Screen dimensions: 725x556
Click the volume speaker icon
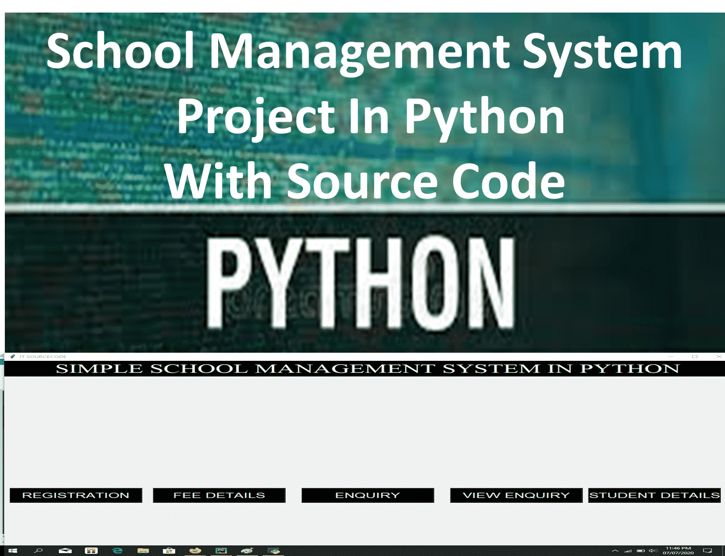coord(653,550)
